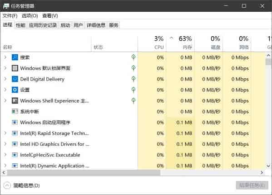Click Intel HD Graphics Drivers icon
This screenshot has width=272, height=195.
(x=15, y=144)
